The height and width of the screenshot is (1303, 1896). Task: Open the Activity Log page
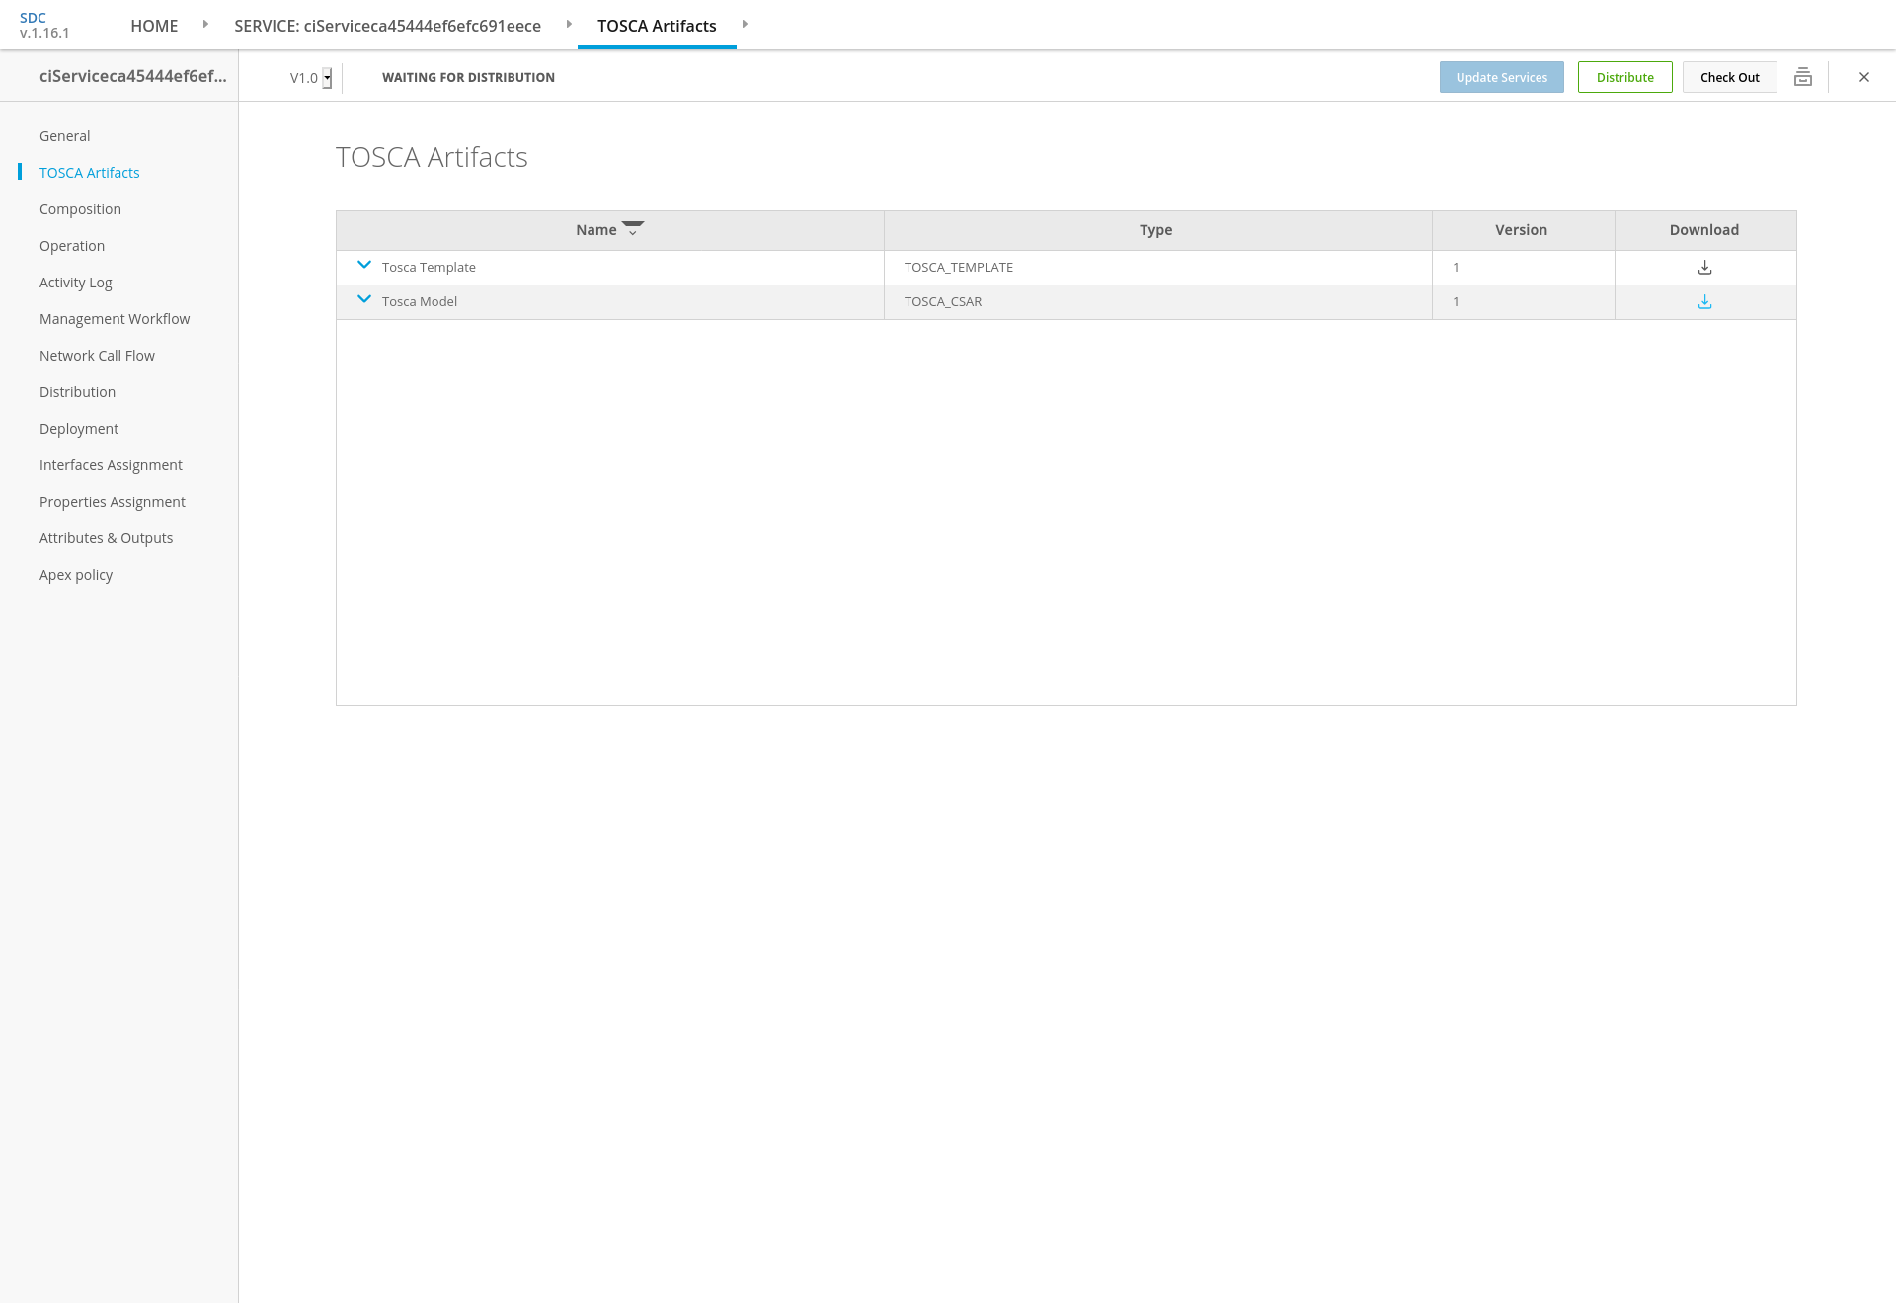[x=75, y=283]
